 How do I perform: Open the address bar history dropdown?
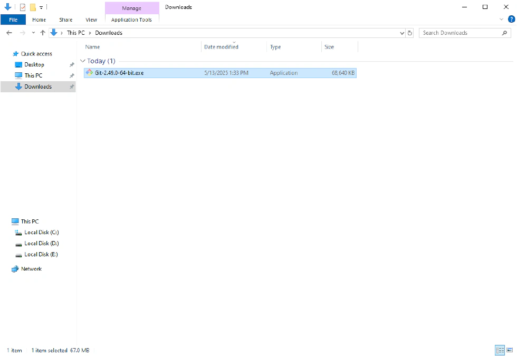point(403,33)
